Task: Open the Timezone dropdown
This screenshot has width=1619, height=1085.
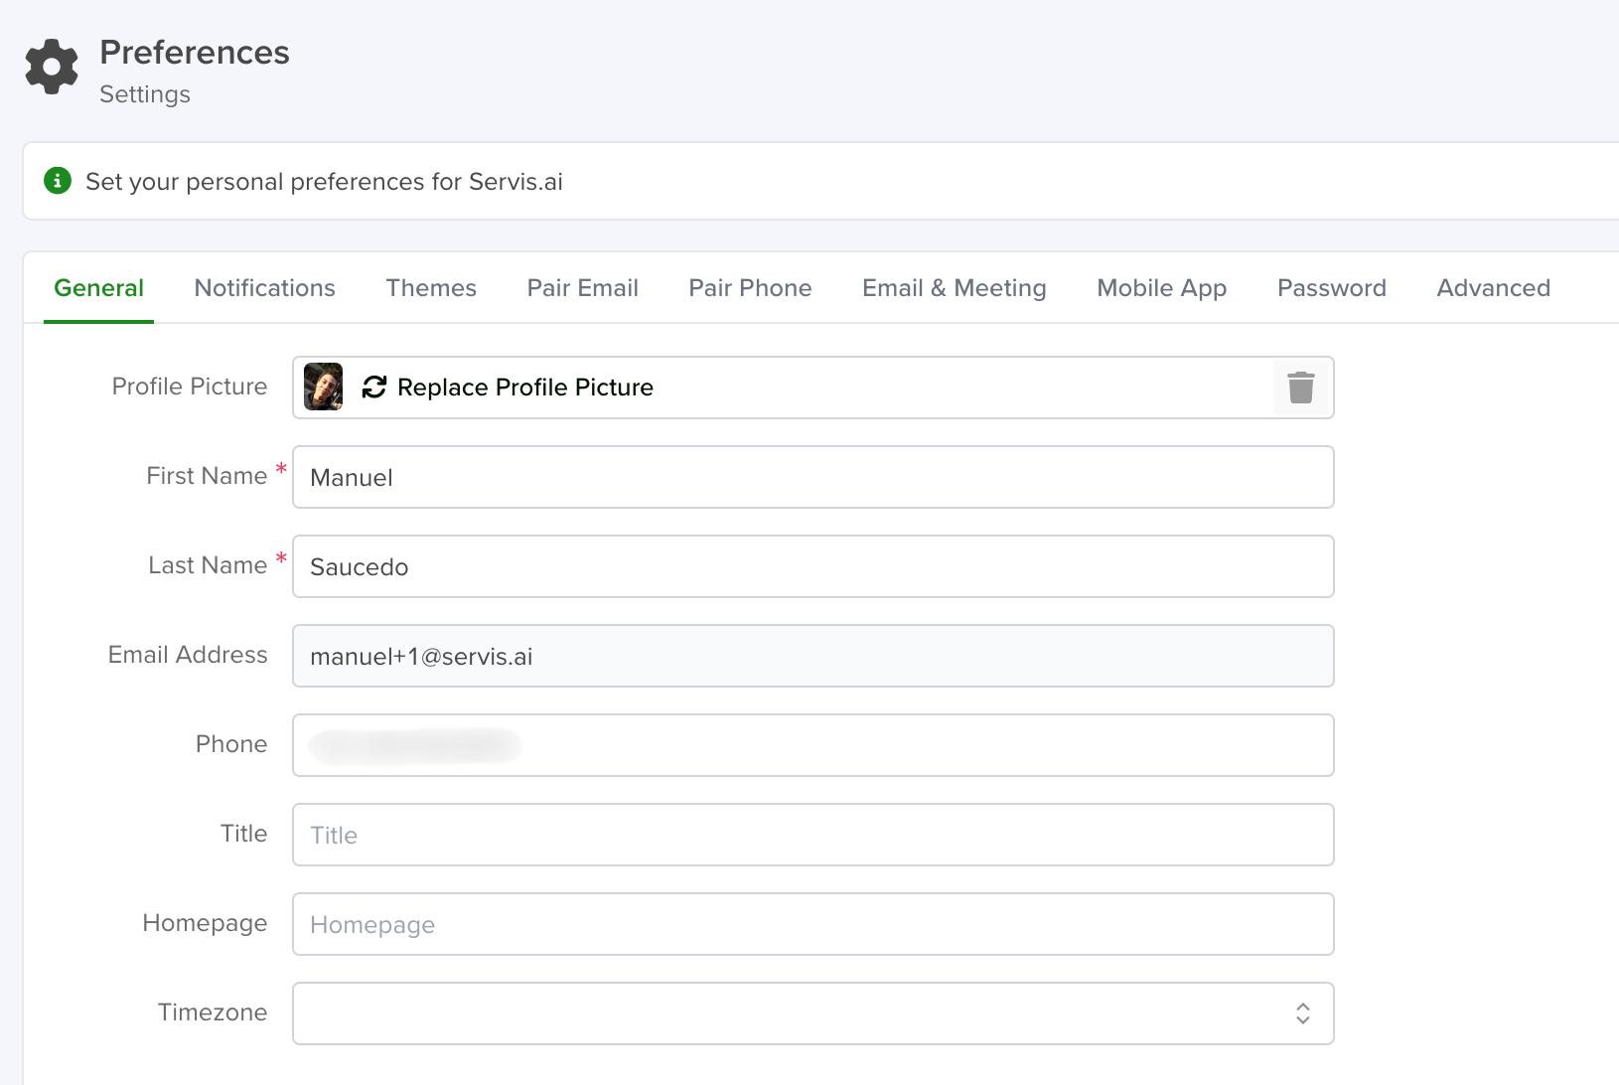Action: coord(813,1013)
